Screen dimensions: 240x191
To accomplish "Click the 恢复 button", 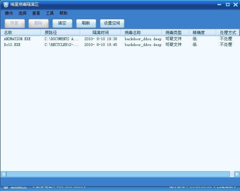I will [x=15, y=23].
